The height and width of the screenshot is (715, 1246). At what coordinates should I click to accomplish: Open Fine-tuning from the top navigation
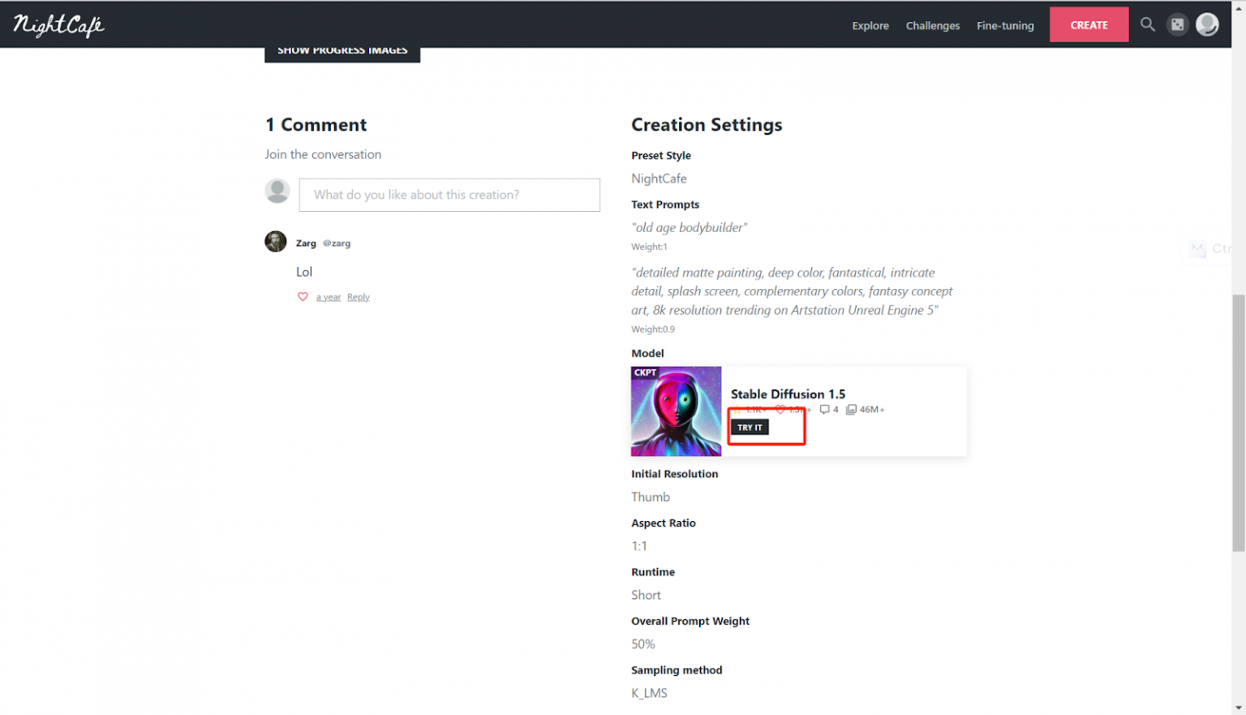point(1004,26)
